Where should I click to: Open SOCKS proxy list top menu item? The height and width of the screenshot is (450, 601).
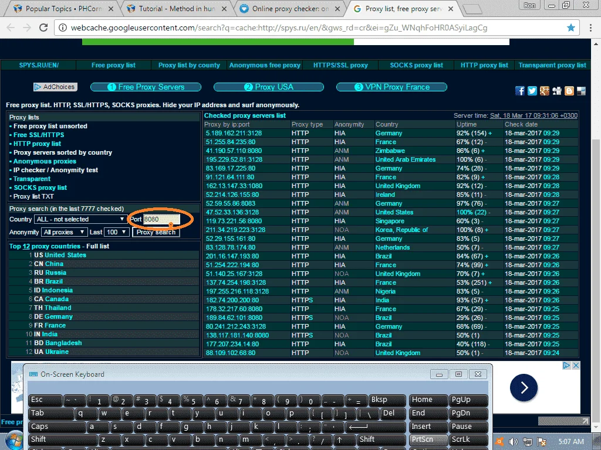[416, 65]
